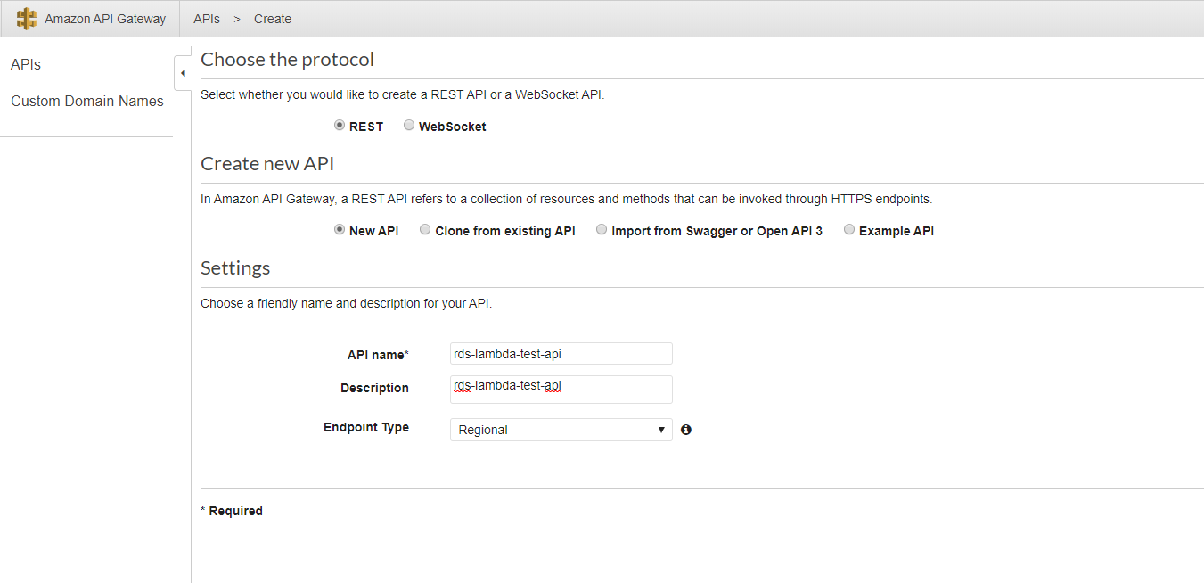Click the Description field label
This screenshot has height=583, width=1204.
374,388
